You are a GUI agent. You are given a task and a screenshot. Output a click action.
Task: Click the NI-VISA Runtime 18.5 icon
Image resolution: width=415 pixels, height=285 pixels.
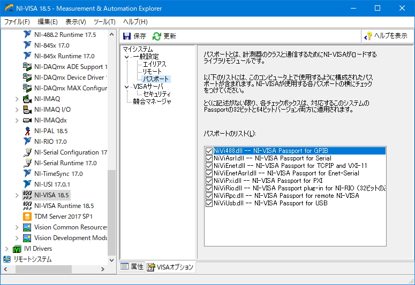point(27,206)
